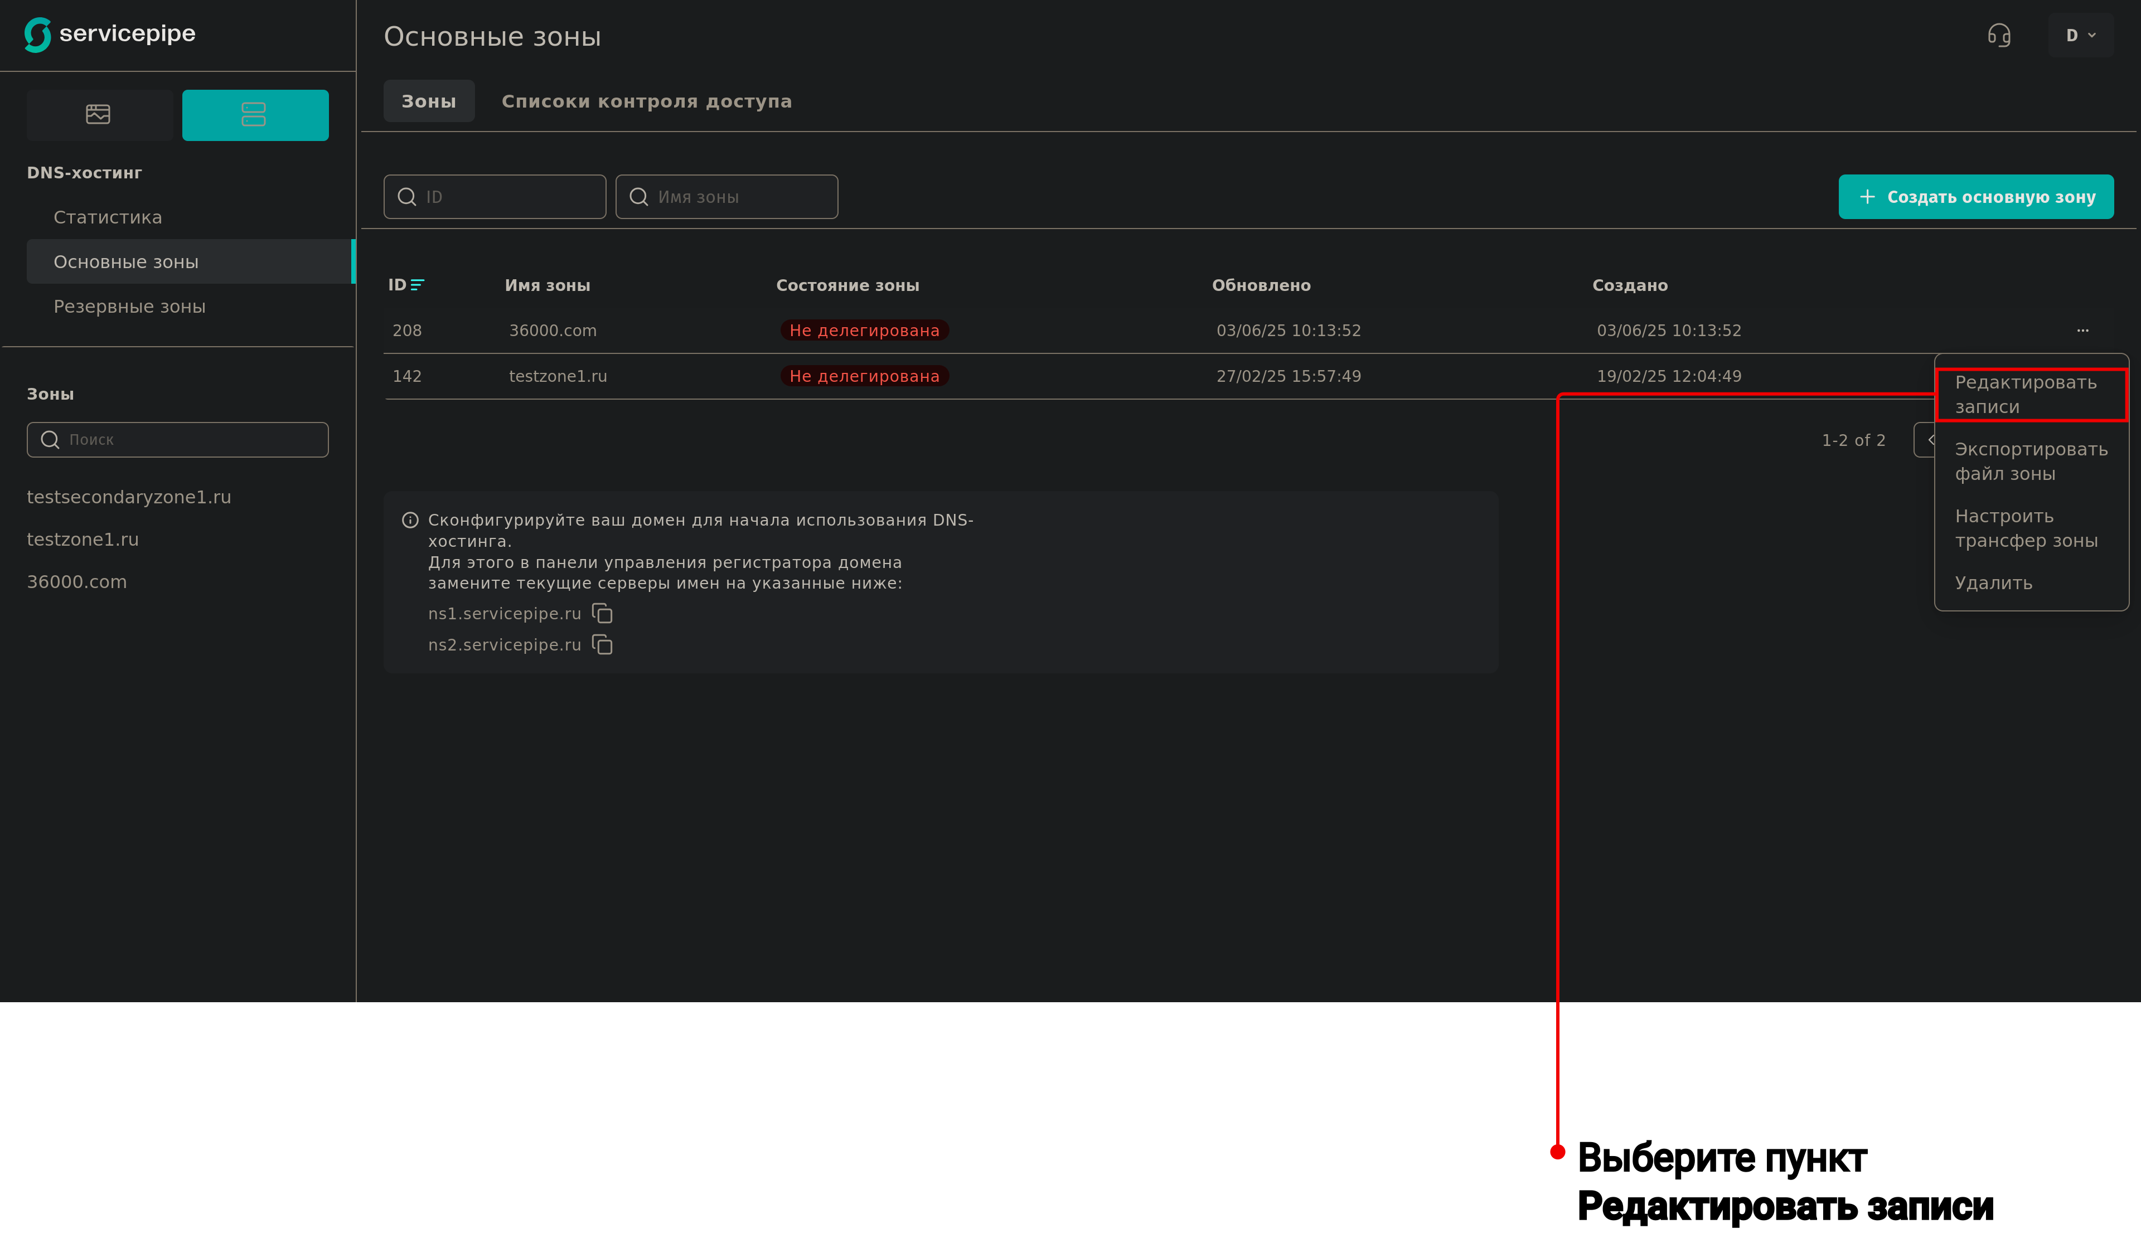Screen dimensions: 2141x1243
Task: Open the Статистика sidebar link
Action: coord(108,217)
